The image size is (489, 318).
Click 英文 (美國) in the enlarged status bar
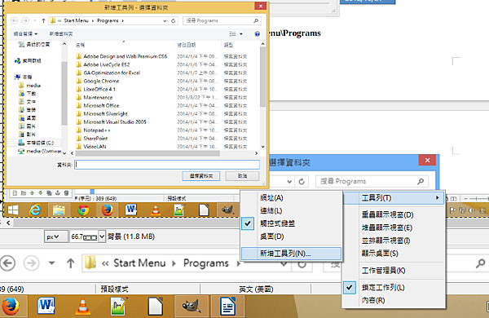pos(256,289)
